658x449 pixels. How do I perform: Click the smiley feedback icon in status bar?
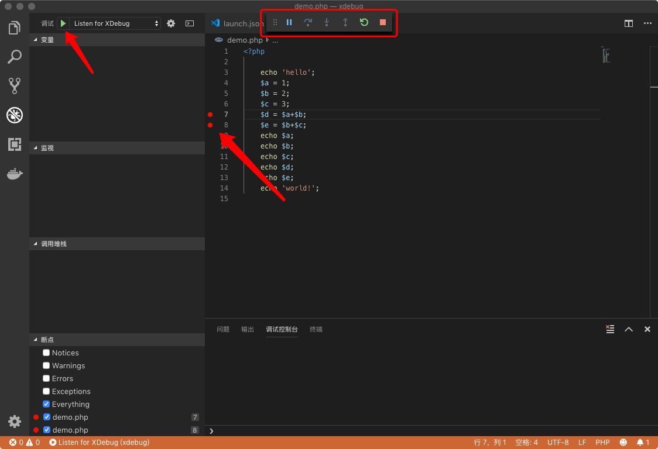click(623, 442)
